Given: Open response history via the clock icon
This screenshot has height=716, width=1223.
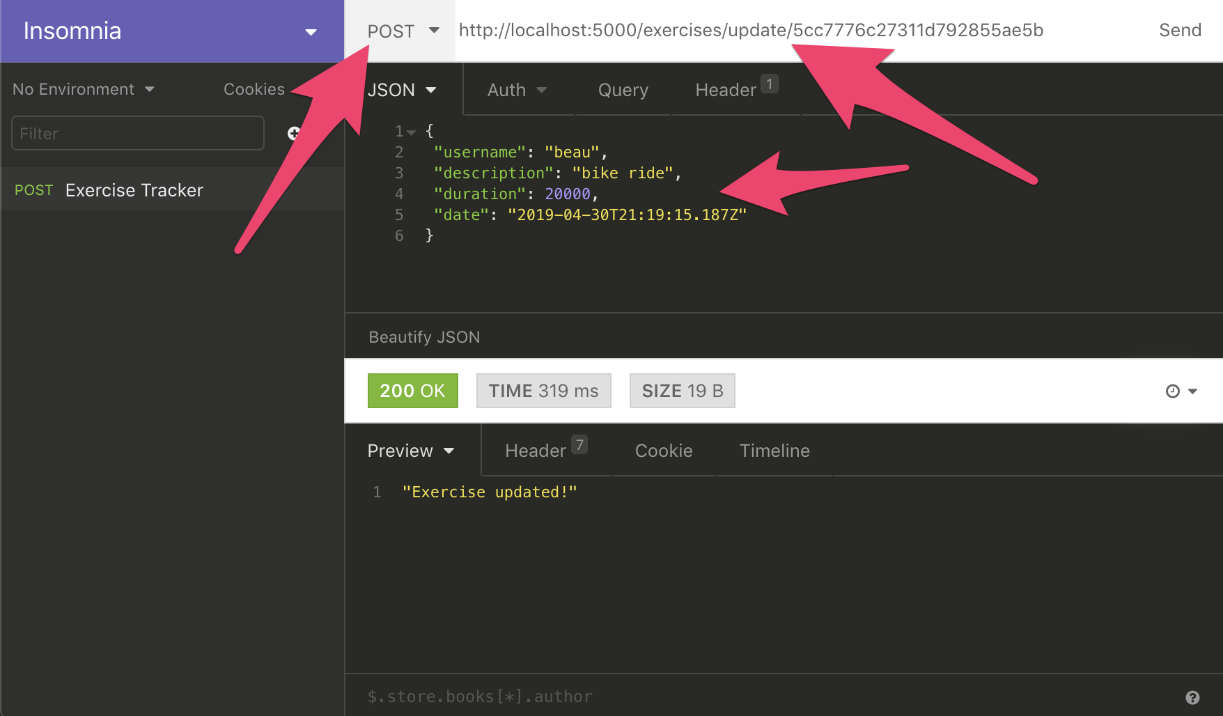Looking at the screenshot, I should point(1171,391).
